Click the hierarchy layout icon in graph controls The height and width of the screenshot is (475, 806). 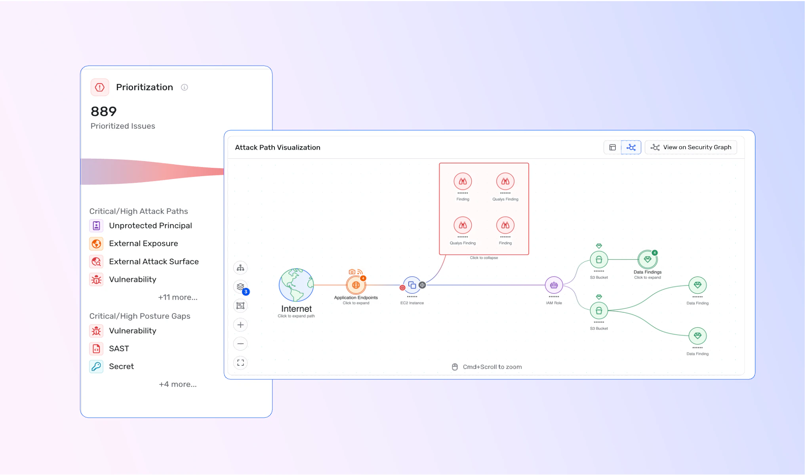(240, 268)
